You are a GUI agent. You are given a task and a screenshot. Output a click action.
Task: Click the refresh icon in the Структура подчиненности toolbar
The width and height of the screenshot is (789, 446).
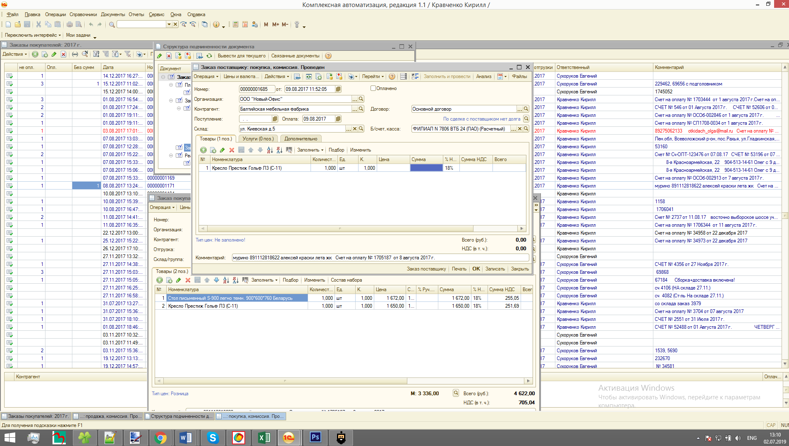209,56
